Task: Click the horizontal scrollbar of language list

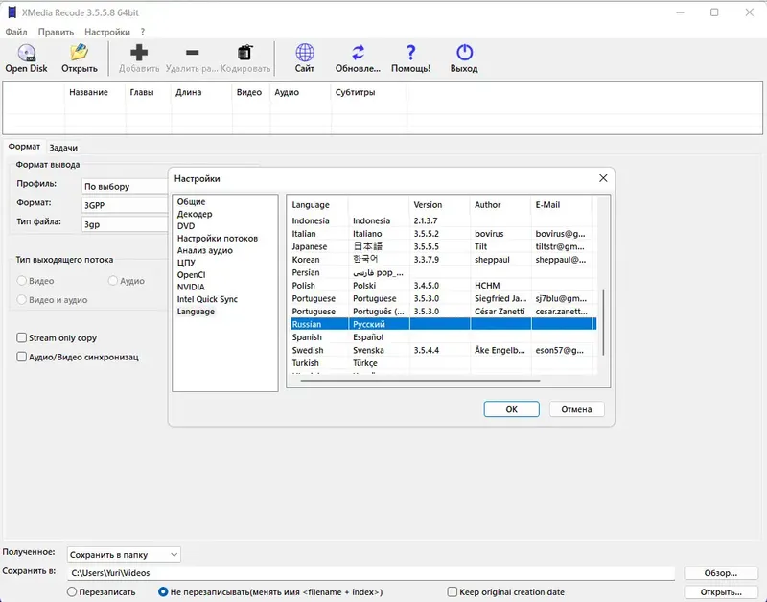Action: click(x=420, y=380)
